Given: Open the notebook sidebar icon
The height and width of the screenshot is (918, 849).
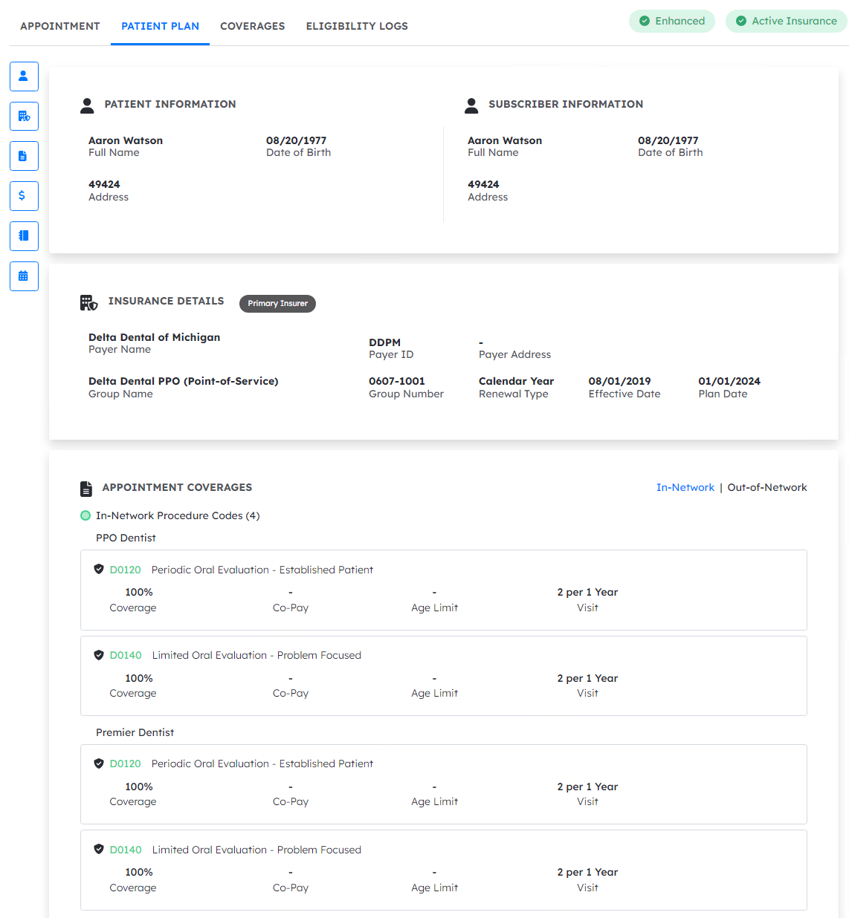Looking at the screenshot, I should pyautogui.click(x=24, y=236).
